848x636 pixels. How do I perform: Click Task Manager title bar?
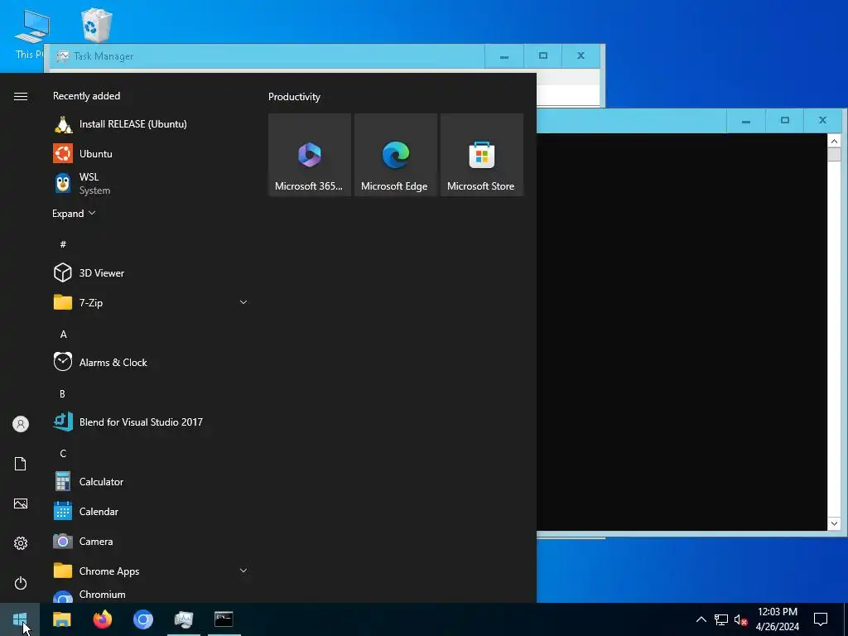coord(267,55)
